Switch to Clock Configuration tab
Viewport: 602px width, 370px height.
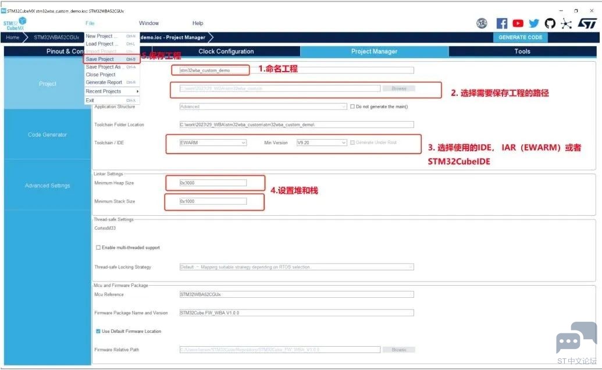tap(226, 51)
